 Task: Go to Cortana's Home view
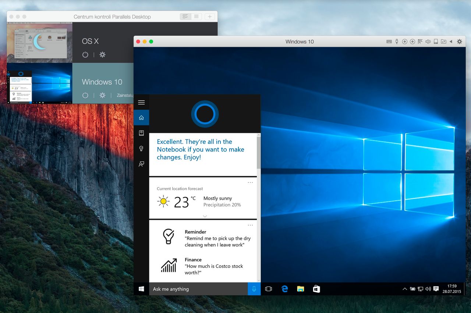(x=141, y=117)
